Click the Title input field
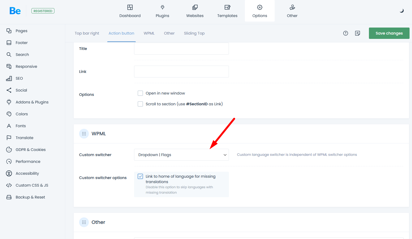This screenshot has height=239, width=412. pyautogui.click(x=181, y=49)
